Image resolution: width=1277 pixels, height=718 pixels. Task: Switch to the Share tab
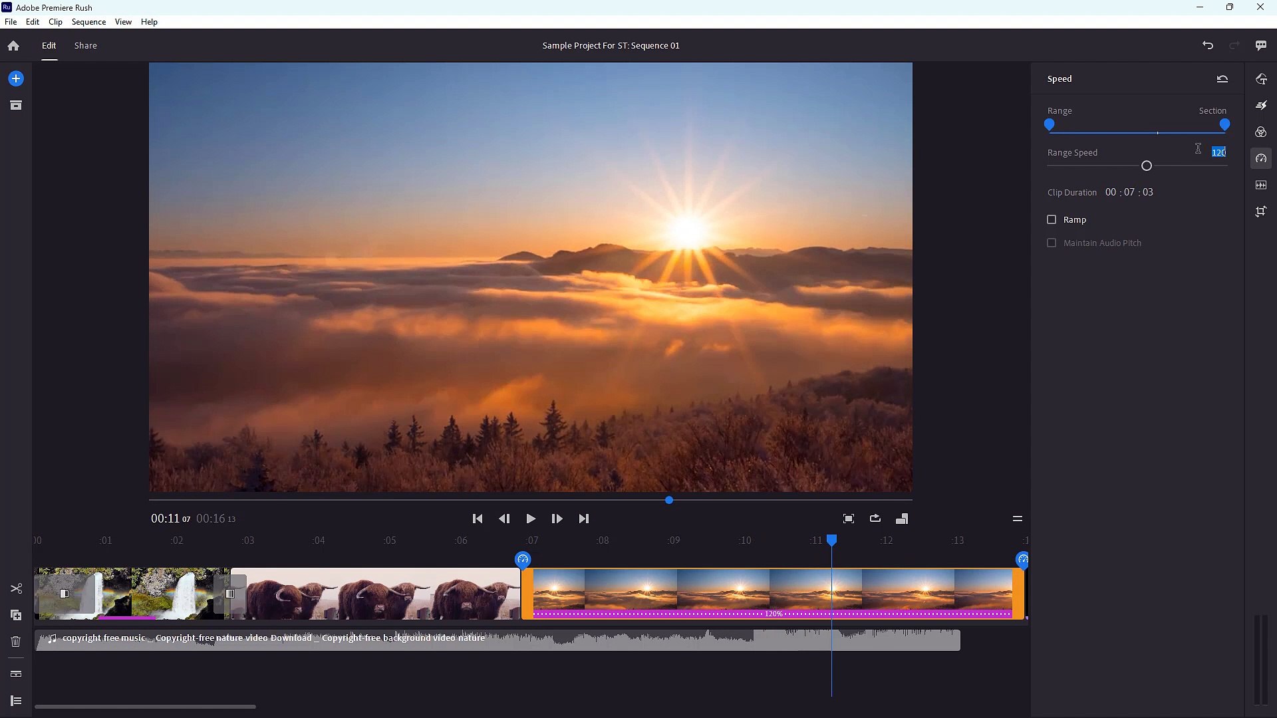85,45
